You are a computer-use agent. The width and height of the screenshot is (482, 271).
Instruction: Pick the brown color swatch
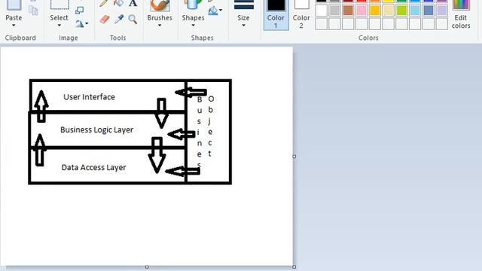pyautogui.click(x=348, y=11)
